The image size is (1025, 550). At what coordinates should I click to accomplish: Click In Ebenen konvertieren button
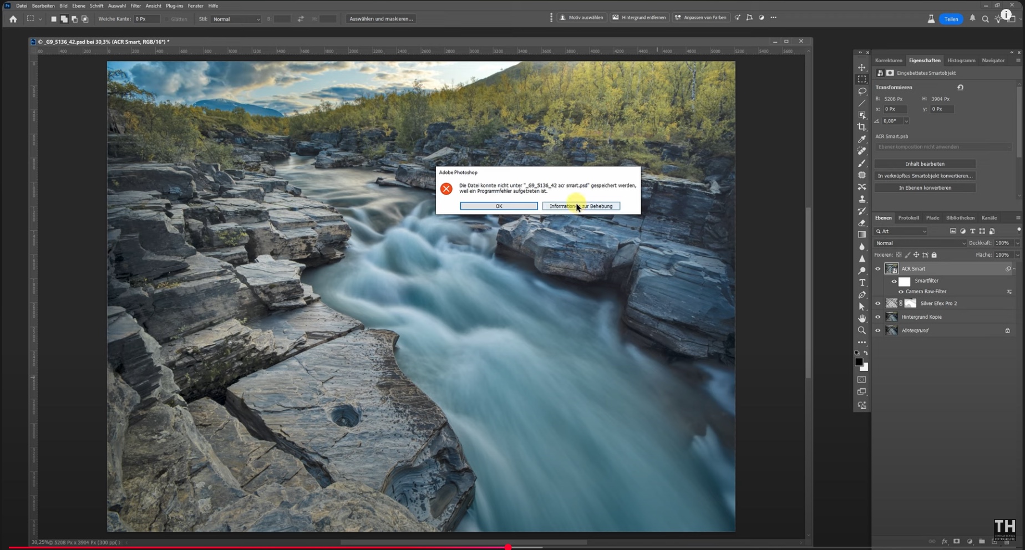coord(925,188)
